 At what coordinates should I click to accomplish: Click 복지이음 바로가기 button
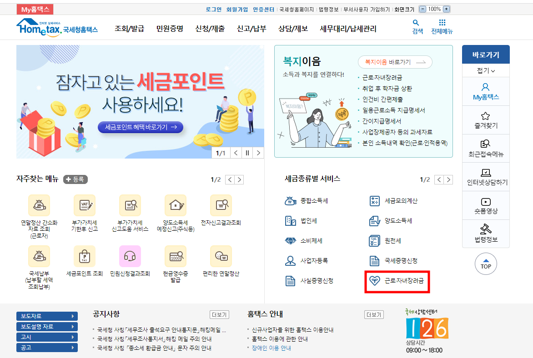pos(395,62)
